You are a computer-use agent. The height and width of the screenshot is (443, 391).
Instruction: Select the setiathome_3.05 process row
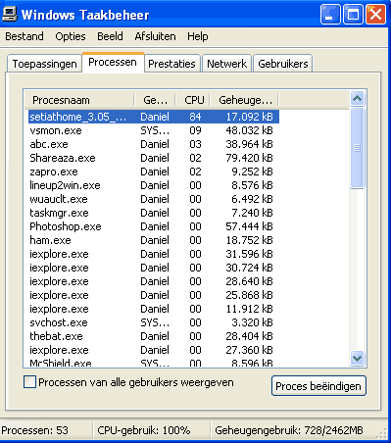[154, 117]
